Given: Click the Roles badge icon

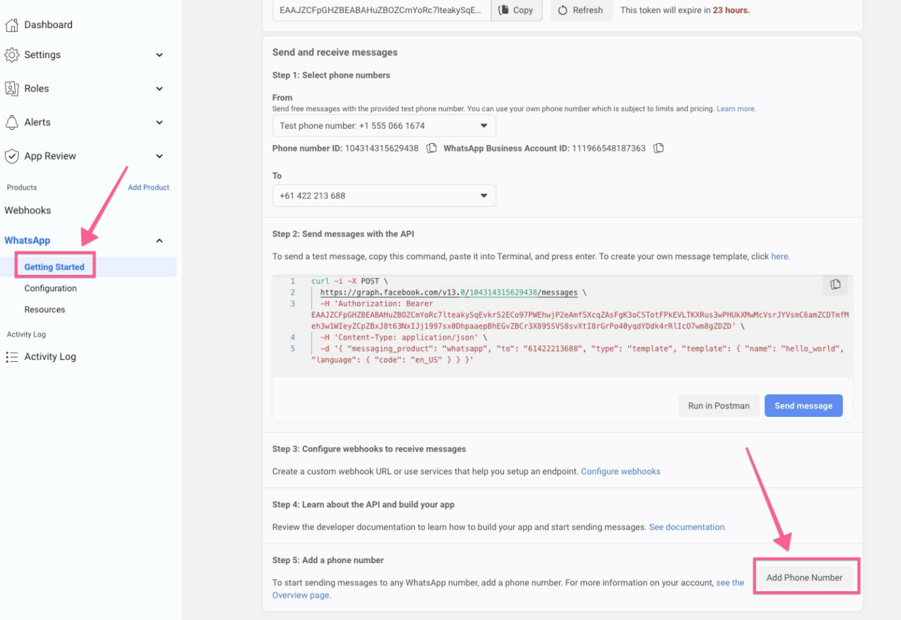Looking at the screenshot, I should click(12, 88).
